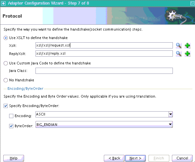Enable the Encoding checkbox

[x=11, y=116]
